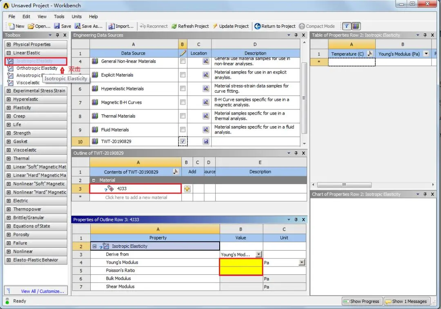Click the save icon for TWT-20190829
Image resolution: width=441 pixels, height=309 pixels.
point(206,141)
